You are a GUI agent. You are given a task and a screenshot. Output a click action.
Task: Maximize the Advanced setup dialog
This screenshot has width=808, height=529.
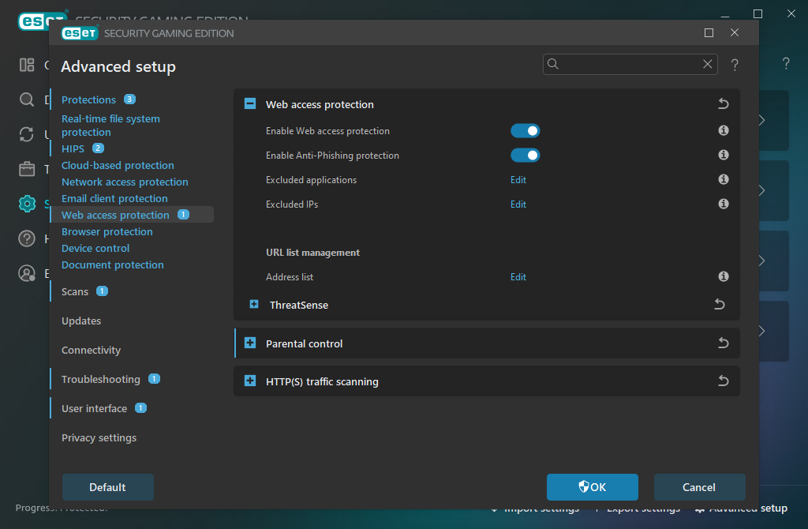709,33
